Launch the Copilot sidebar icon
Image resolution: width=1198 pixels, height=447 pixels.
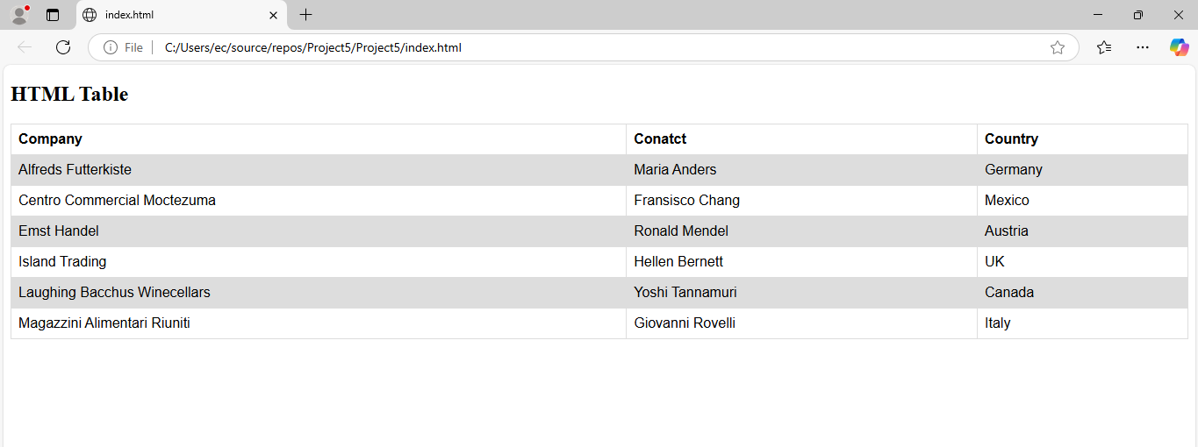point(1179,47)
